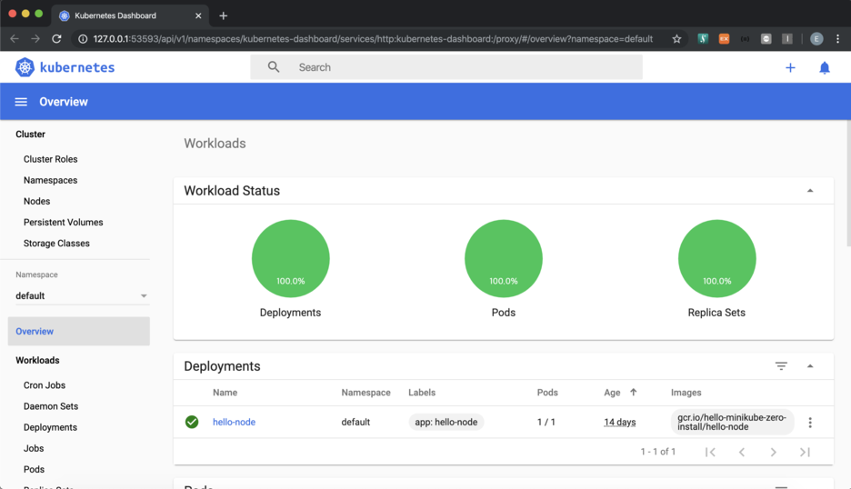Open Daemon Sets in the sidebar
851x489 pixels.
pyautogui.click(x=51, y=406)
